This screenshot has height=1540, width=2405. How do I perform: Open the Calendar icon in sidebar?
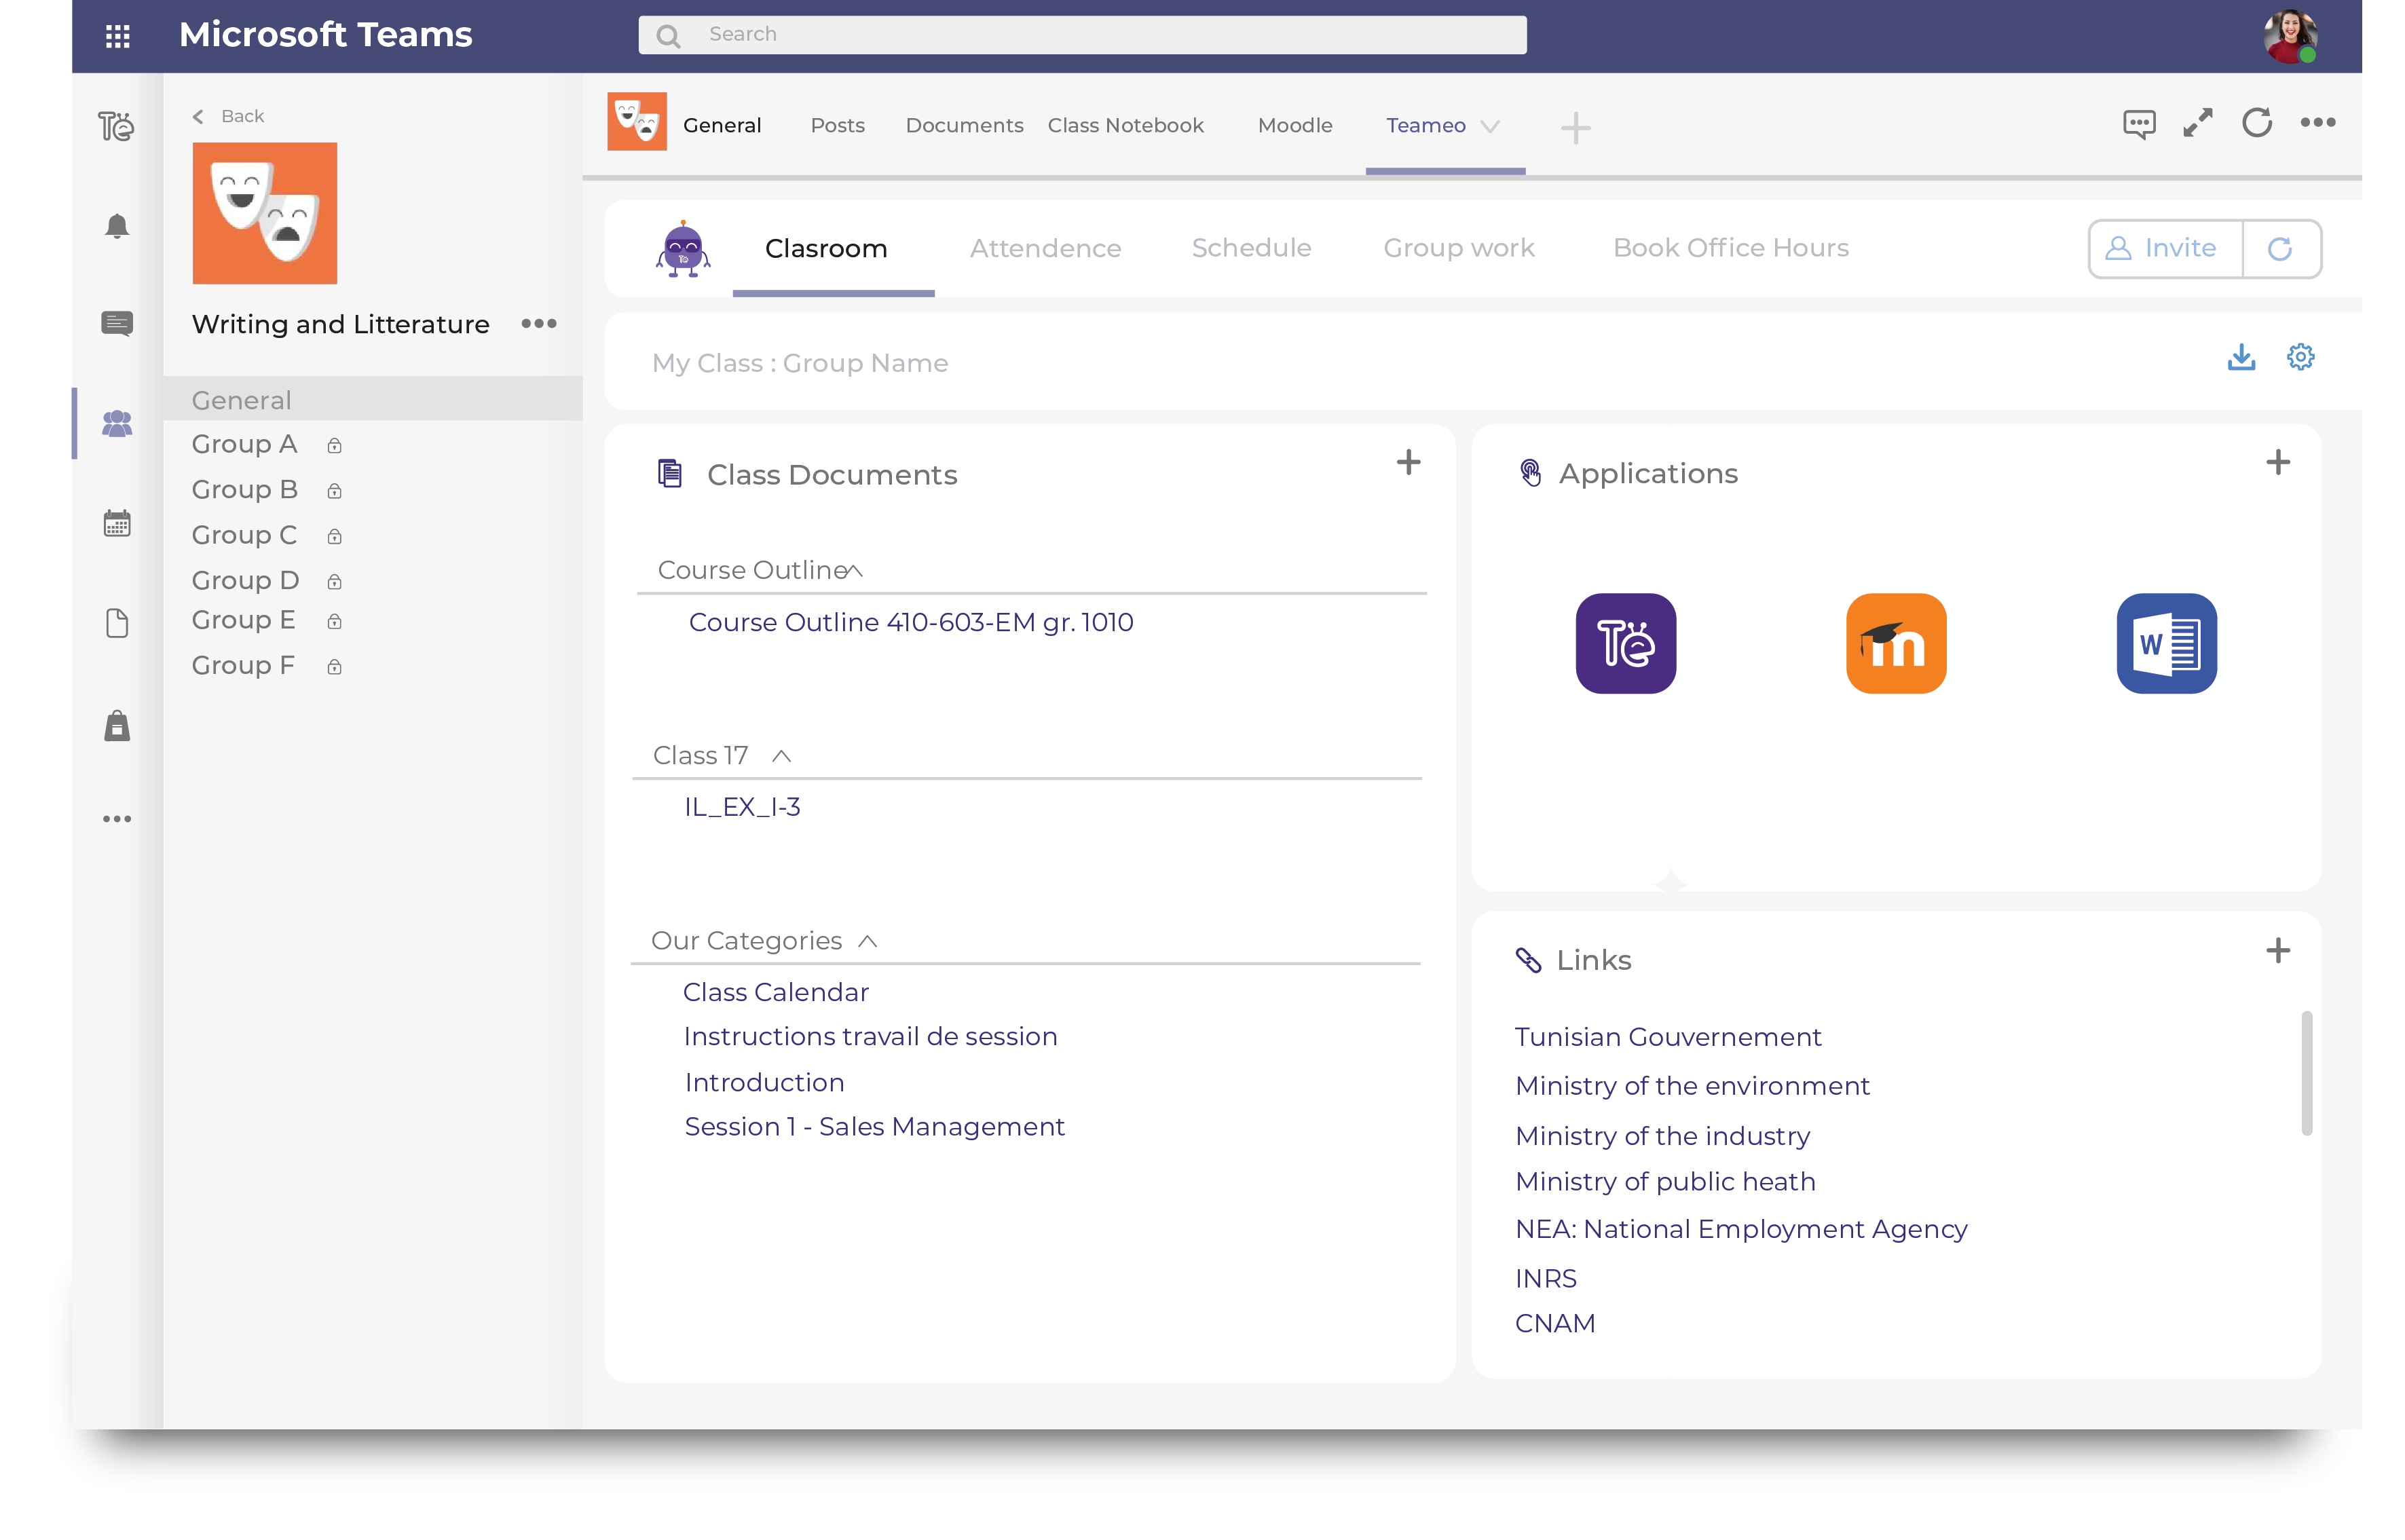coord(117,523)
